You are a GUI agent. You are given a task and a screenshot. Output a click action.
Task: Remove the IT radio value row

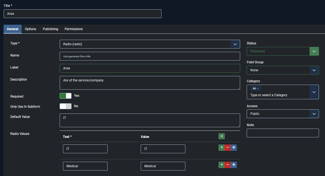227,148
